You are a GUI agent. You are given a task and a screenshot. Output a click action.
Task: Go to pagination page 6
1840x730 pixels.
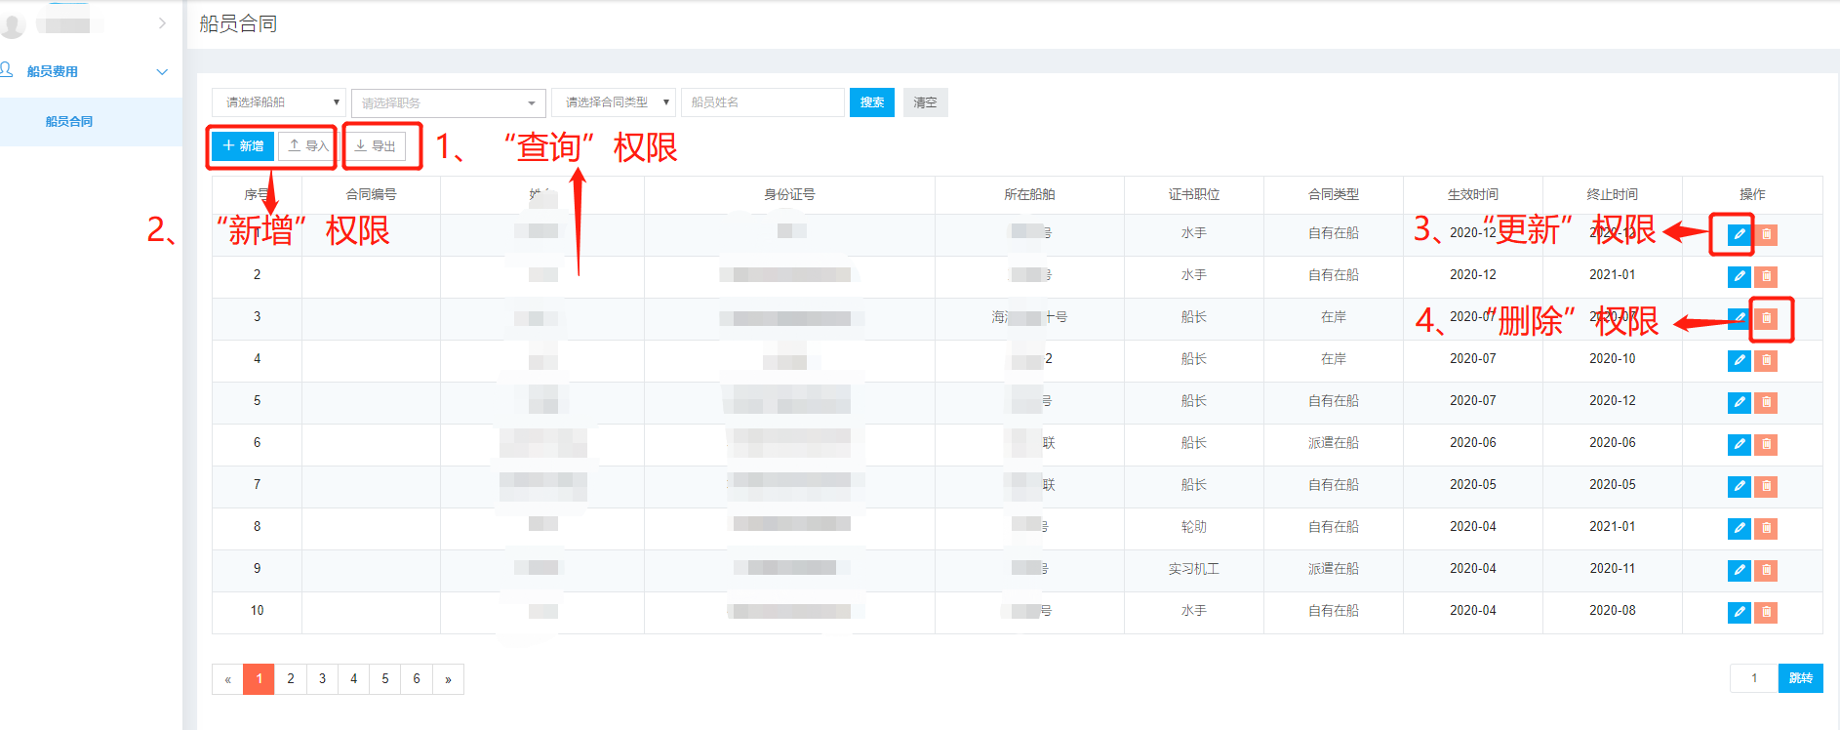point(417,678)
